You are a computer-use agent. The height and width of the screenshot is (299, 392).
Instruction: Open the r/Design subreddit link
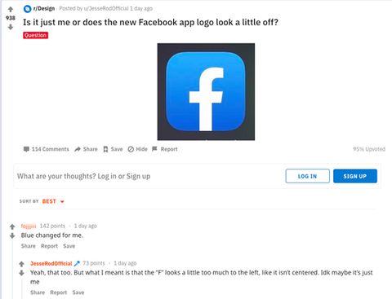click(44, 9)
